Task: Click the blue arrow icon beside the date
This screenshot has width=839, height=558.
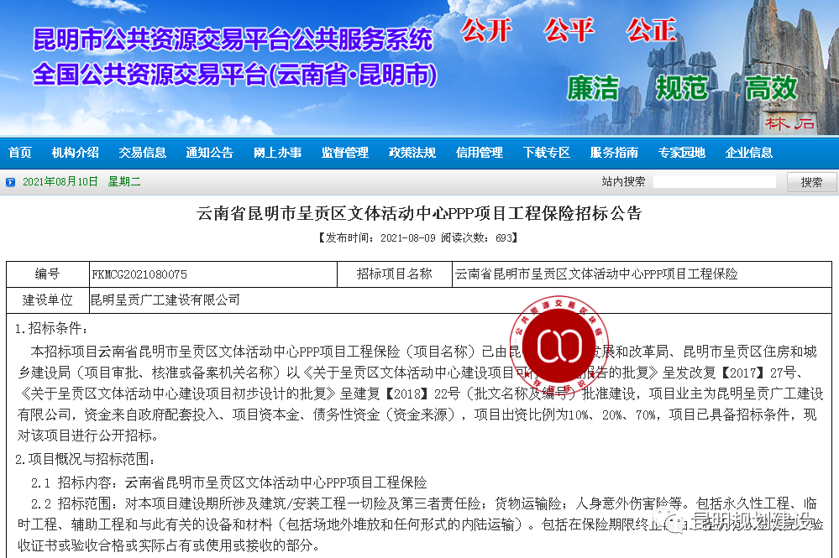Action: [x=11, y=182]
